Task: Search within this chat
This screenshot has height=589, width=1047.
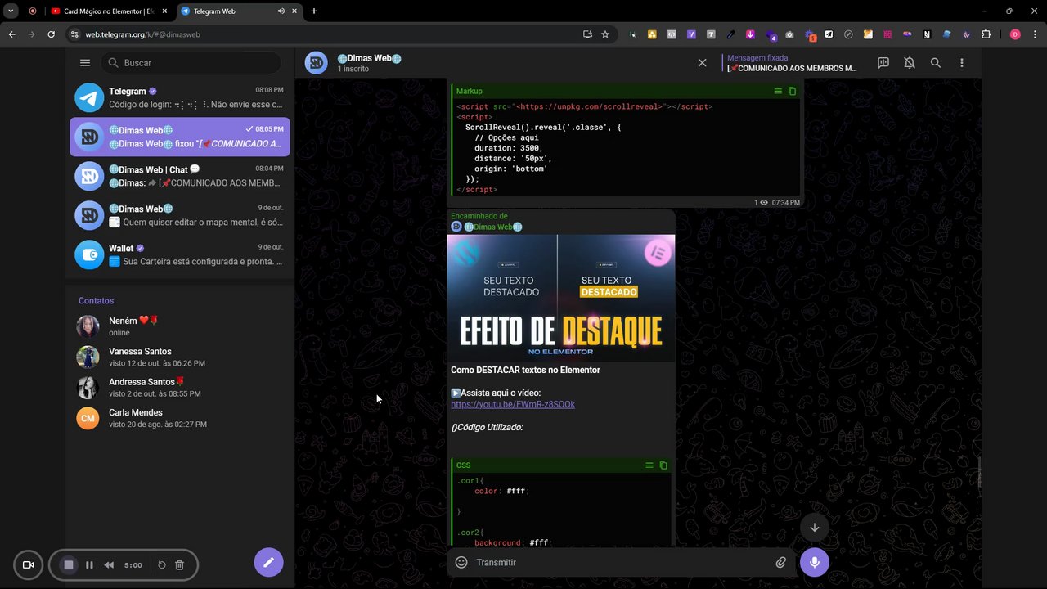Action: pos(936,63)
